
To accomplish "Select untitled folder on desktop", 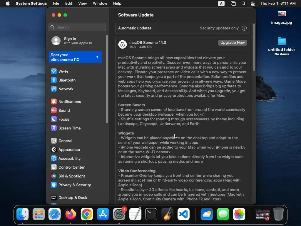I will click(x=282, y=46).
